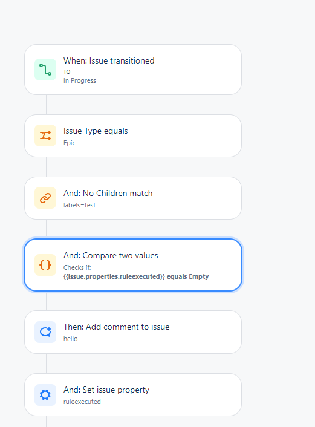Screen dimensions: 315x427
Task: Select the 'And: Set issue property' action title
Action: click(106, 390)
